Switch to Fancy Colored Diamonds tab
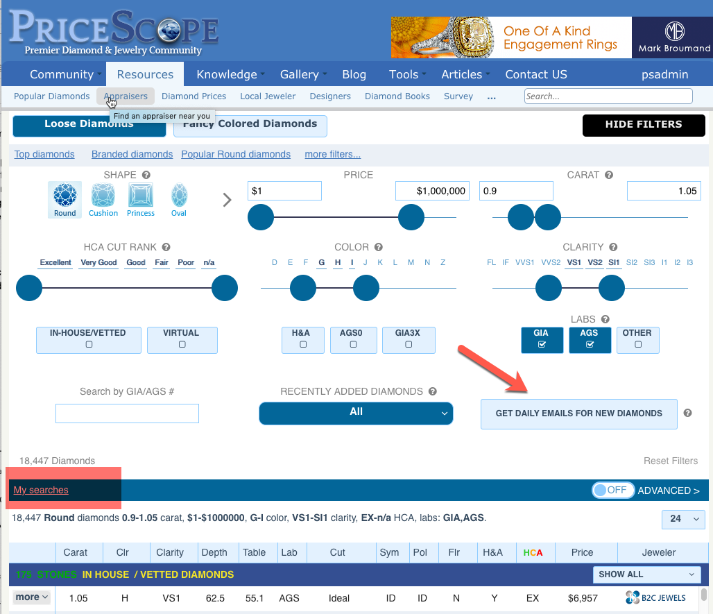This screenshot has height=614, width=713. click(250, 126)
